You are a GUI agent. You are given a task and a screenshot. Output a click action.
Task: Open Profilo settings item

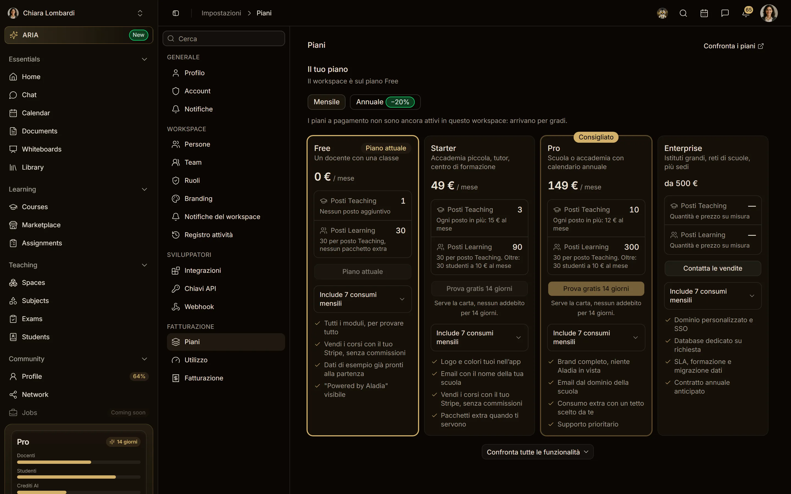[x=226, y=73]
